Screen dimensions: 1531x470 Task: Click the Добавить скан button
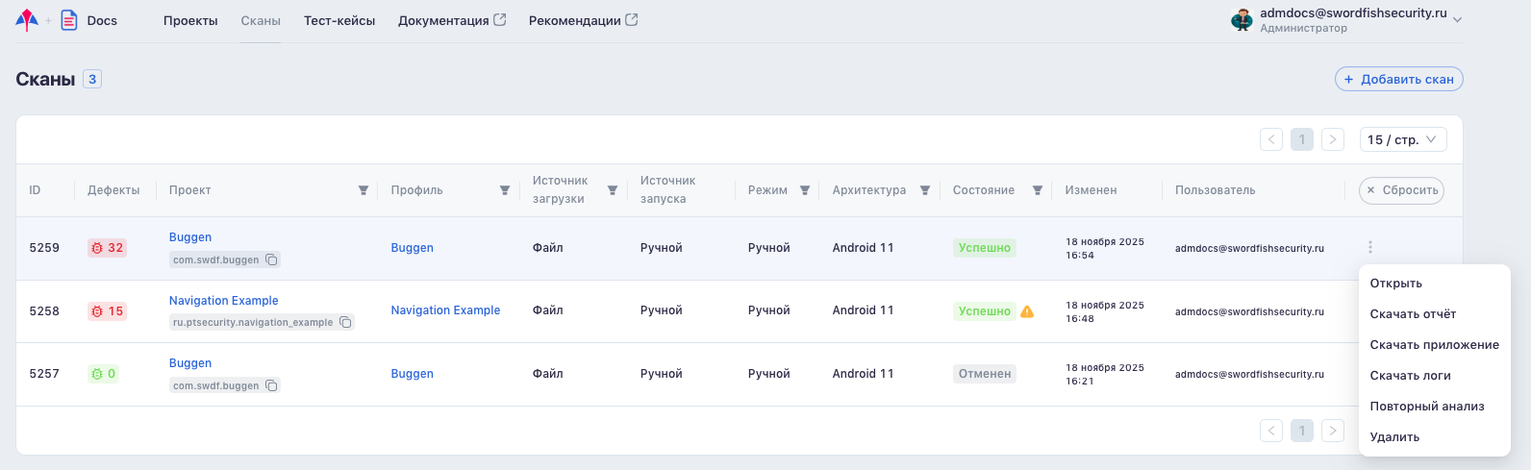point(1398,80)
